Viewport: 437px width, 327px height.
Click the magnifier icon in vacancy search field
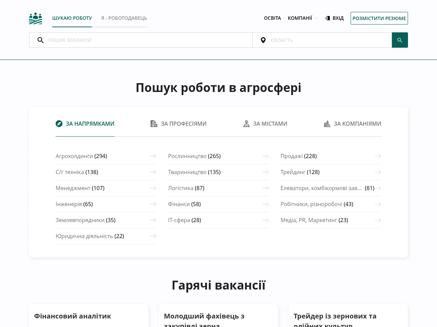point(40,40)
